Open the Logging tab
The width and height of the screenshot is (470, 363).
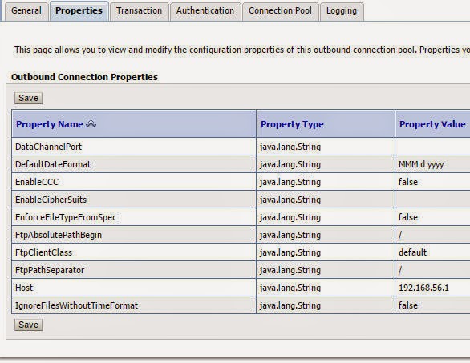(x=342, y=11)
